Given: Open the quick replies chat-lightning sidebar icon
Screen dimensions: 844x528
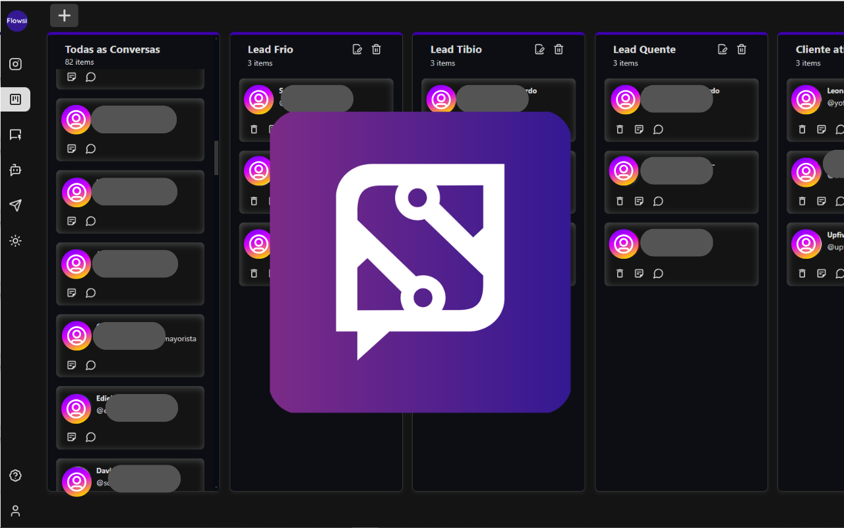Looking at the screenshot, I should click(x=16, y=135).
